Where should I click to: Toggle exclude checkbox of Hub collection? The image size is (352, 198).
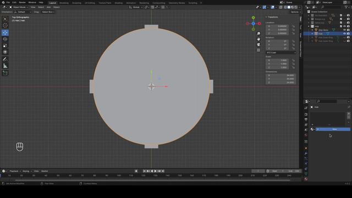pyautogui.click(x=341, y=26)
